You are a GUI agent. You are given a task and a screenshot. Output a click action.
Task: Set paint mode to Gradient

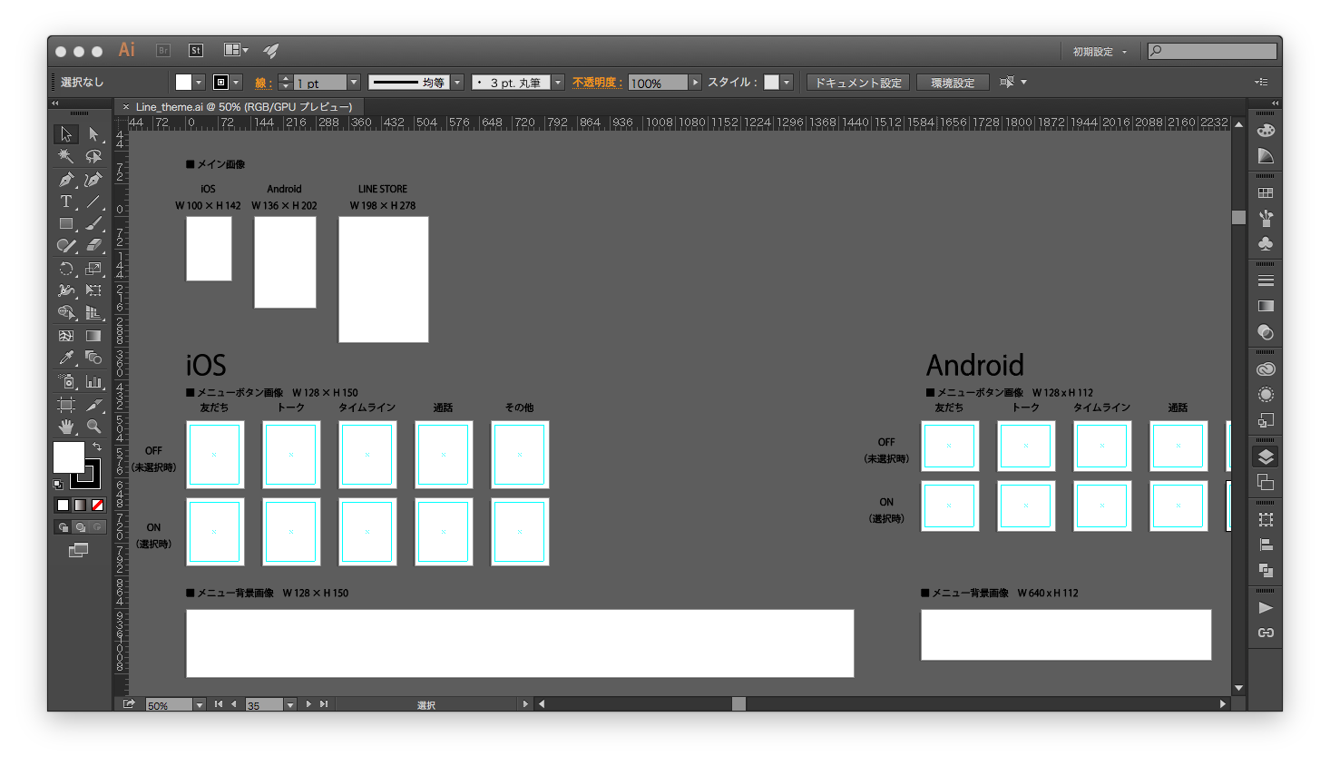80,506
